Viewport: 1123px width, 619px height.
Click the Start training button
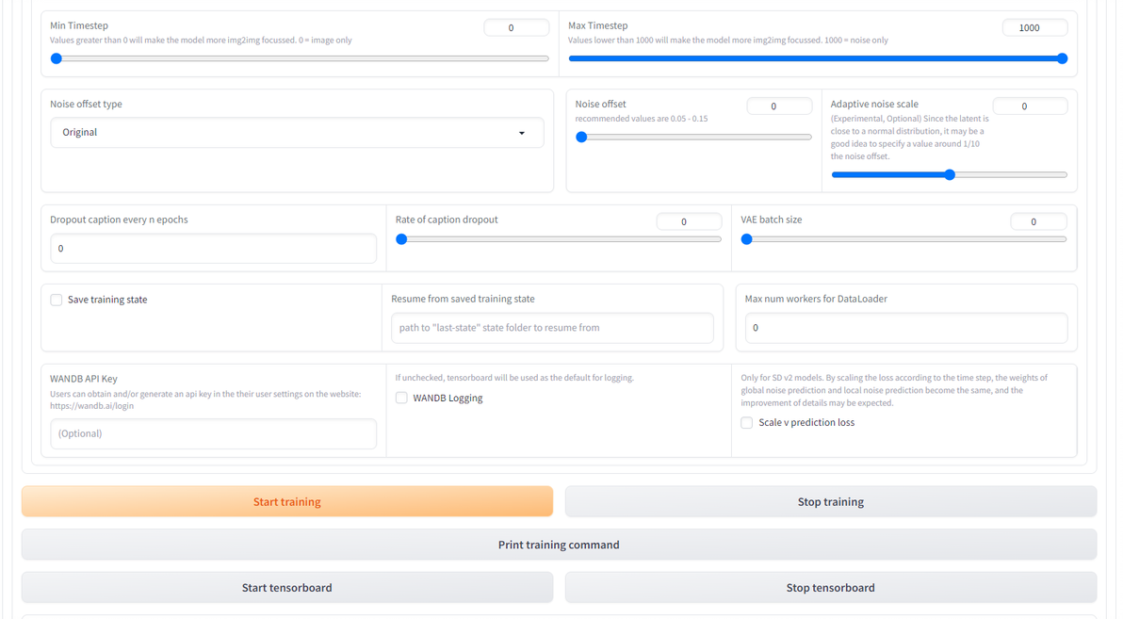click(287, 501)
